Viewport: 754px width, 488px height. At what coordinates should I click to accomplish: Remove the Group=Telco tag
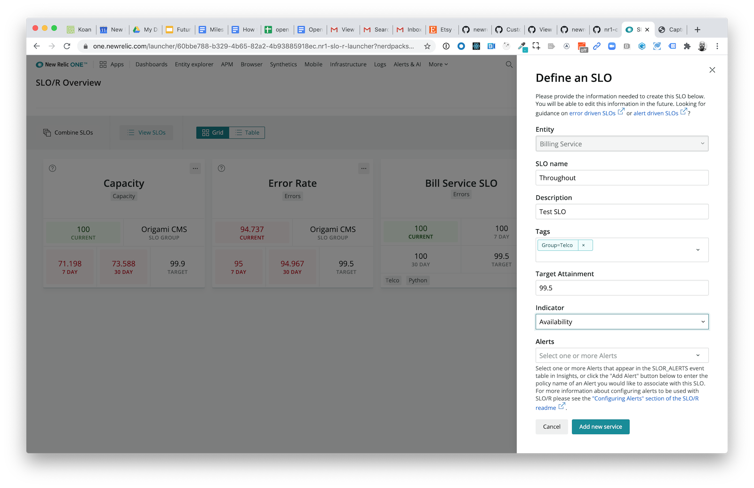tap(584, 245)
